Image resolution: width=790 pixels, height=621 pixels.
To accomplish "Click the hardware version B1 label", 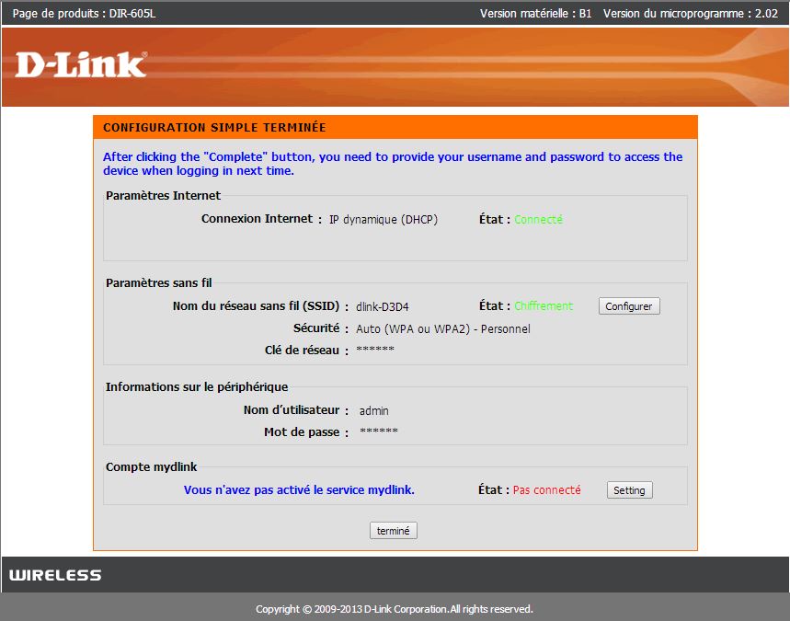I will pos(535,13).
